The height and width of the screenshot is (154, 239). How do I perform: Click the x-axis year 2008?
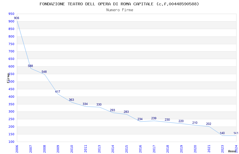pyautogui.click(x=44, y=149)
